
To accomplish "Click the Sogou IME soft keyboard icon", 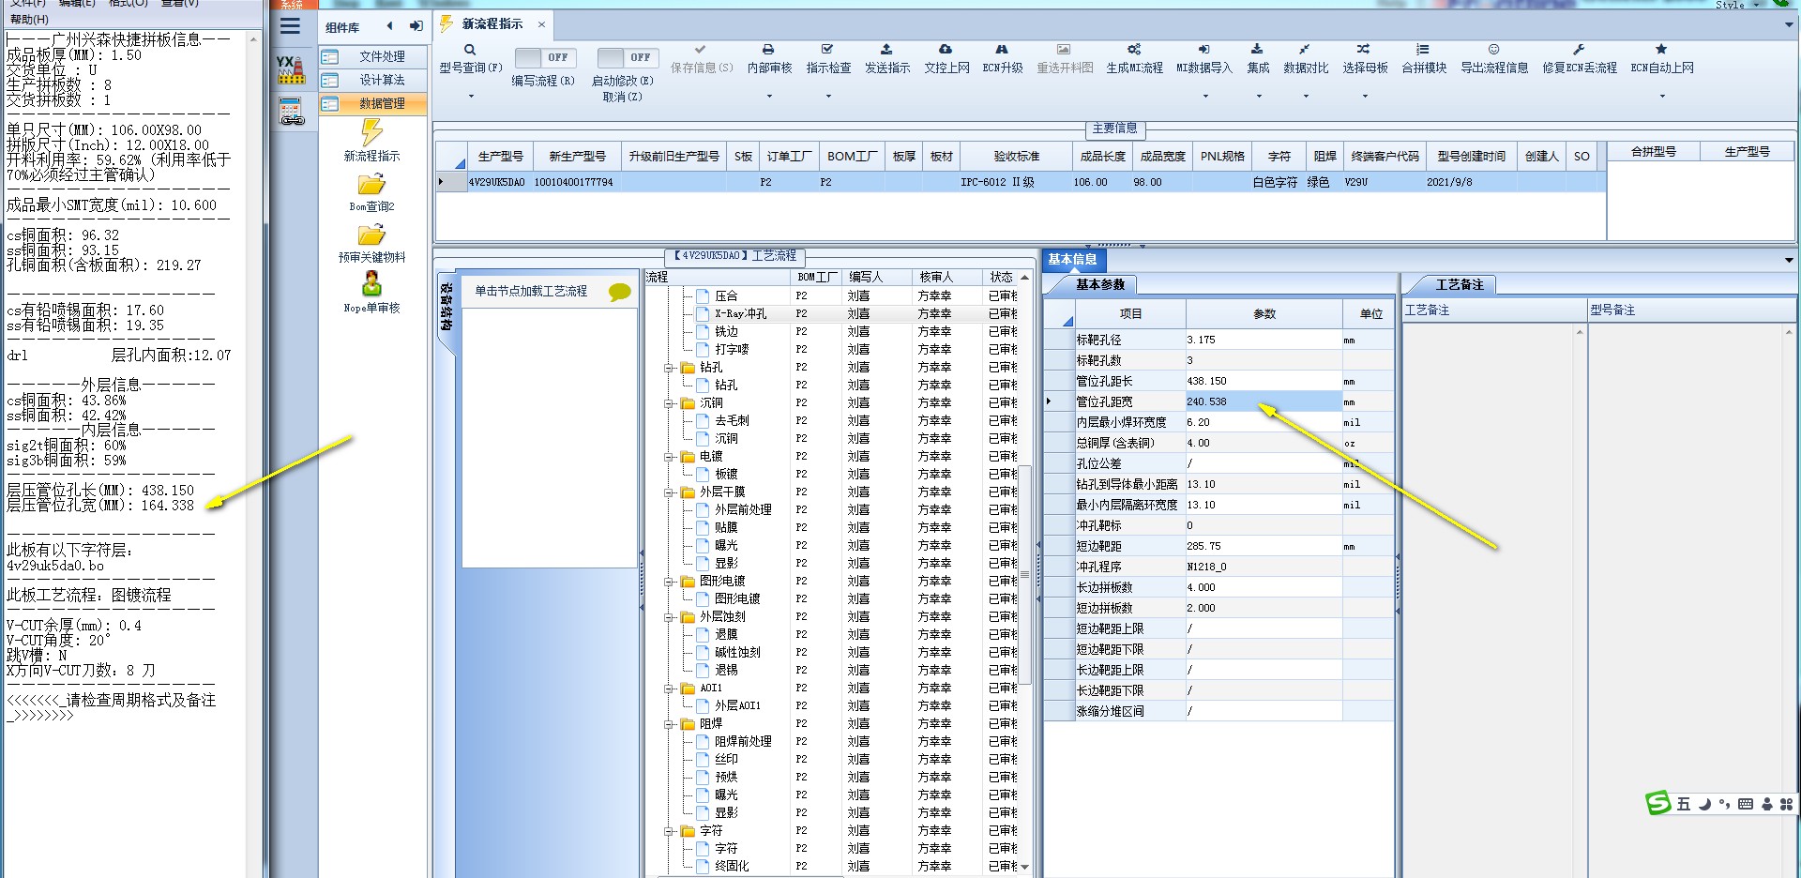I will (1746, 804).
